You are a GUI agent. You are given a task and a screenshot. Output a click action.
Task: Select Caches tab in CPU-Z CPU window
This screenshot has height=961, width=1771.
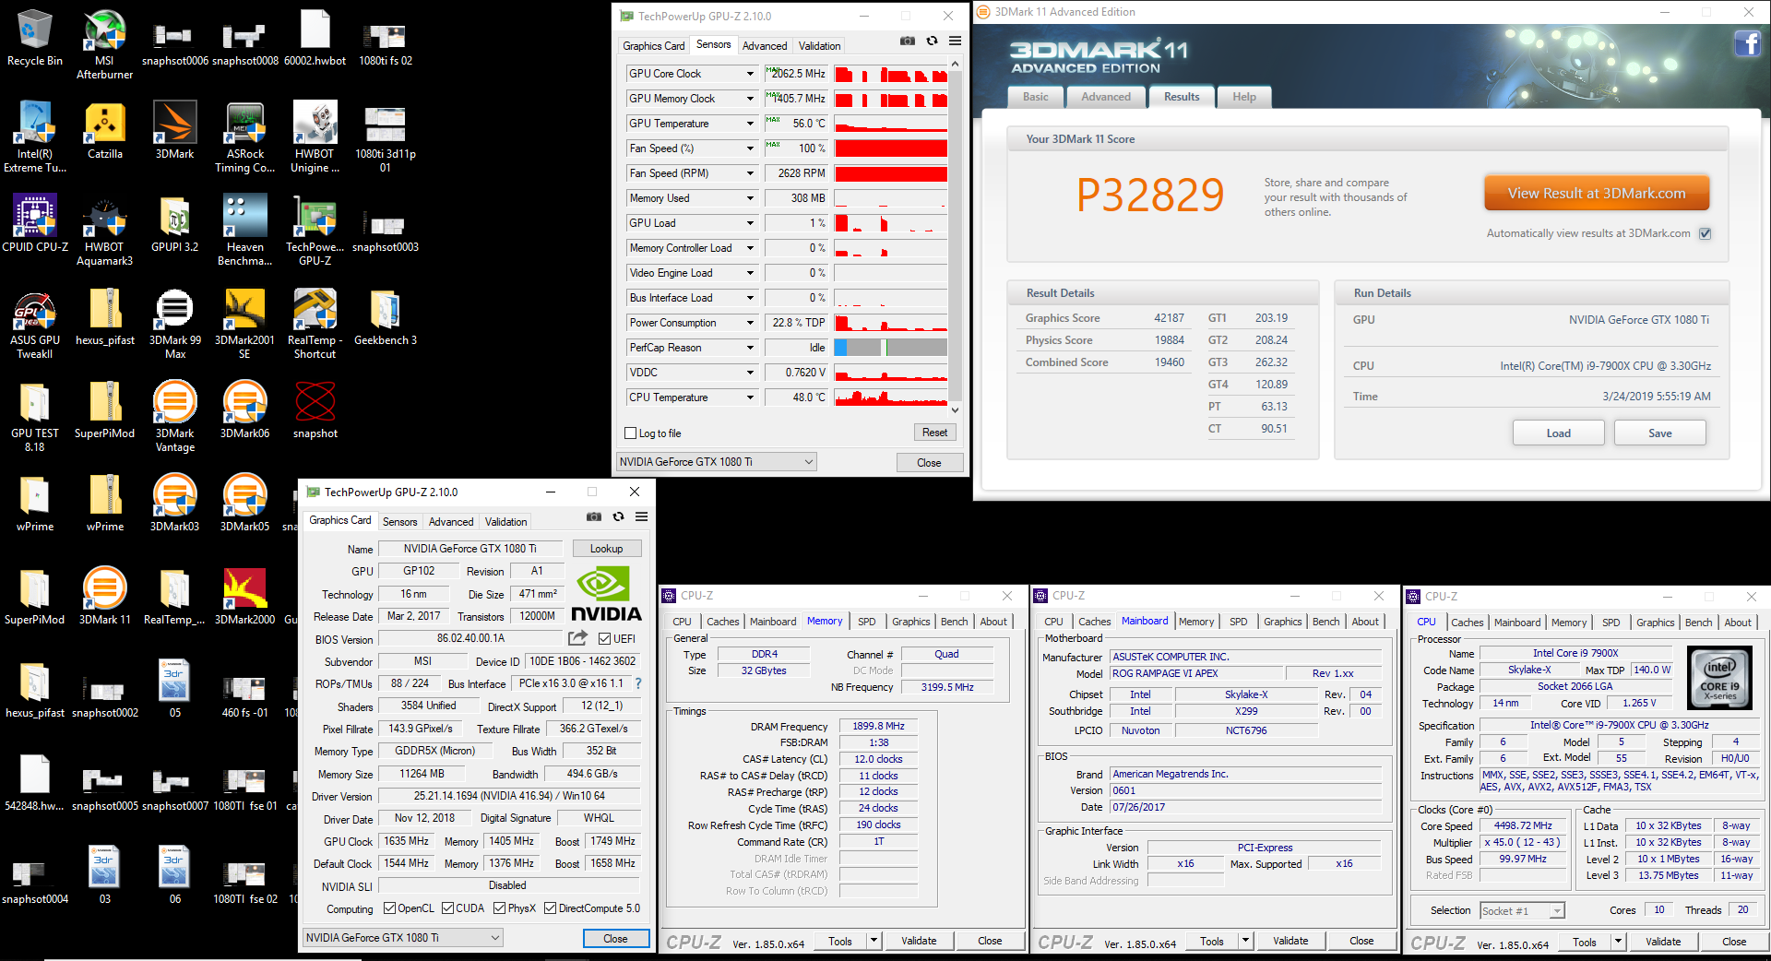point(1467,623)
